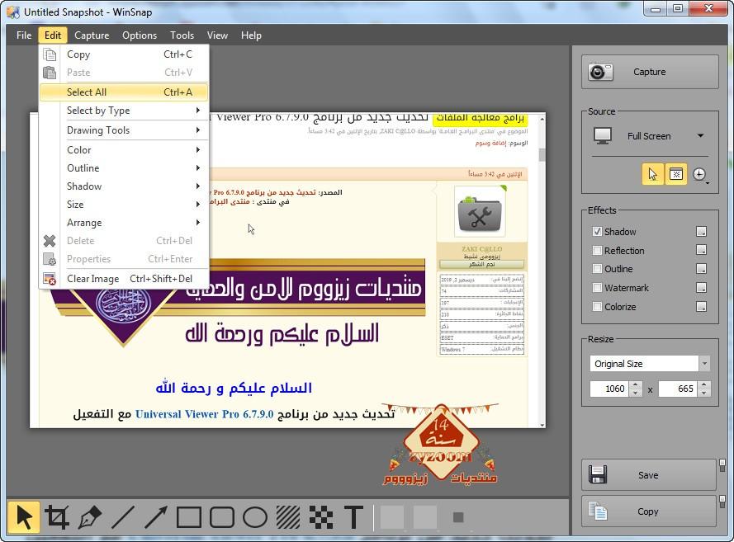Select the Ellipse tool
The width and height of the screenshot is (734, 542).
point(255,517)
